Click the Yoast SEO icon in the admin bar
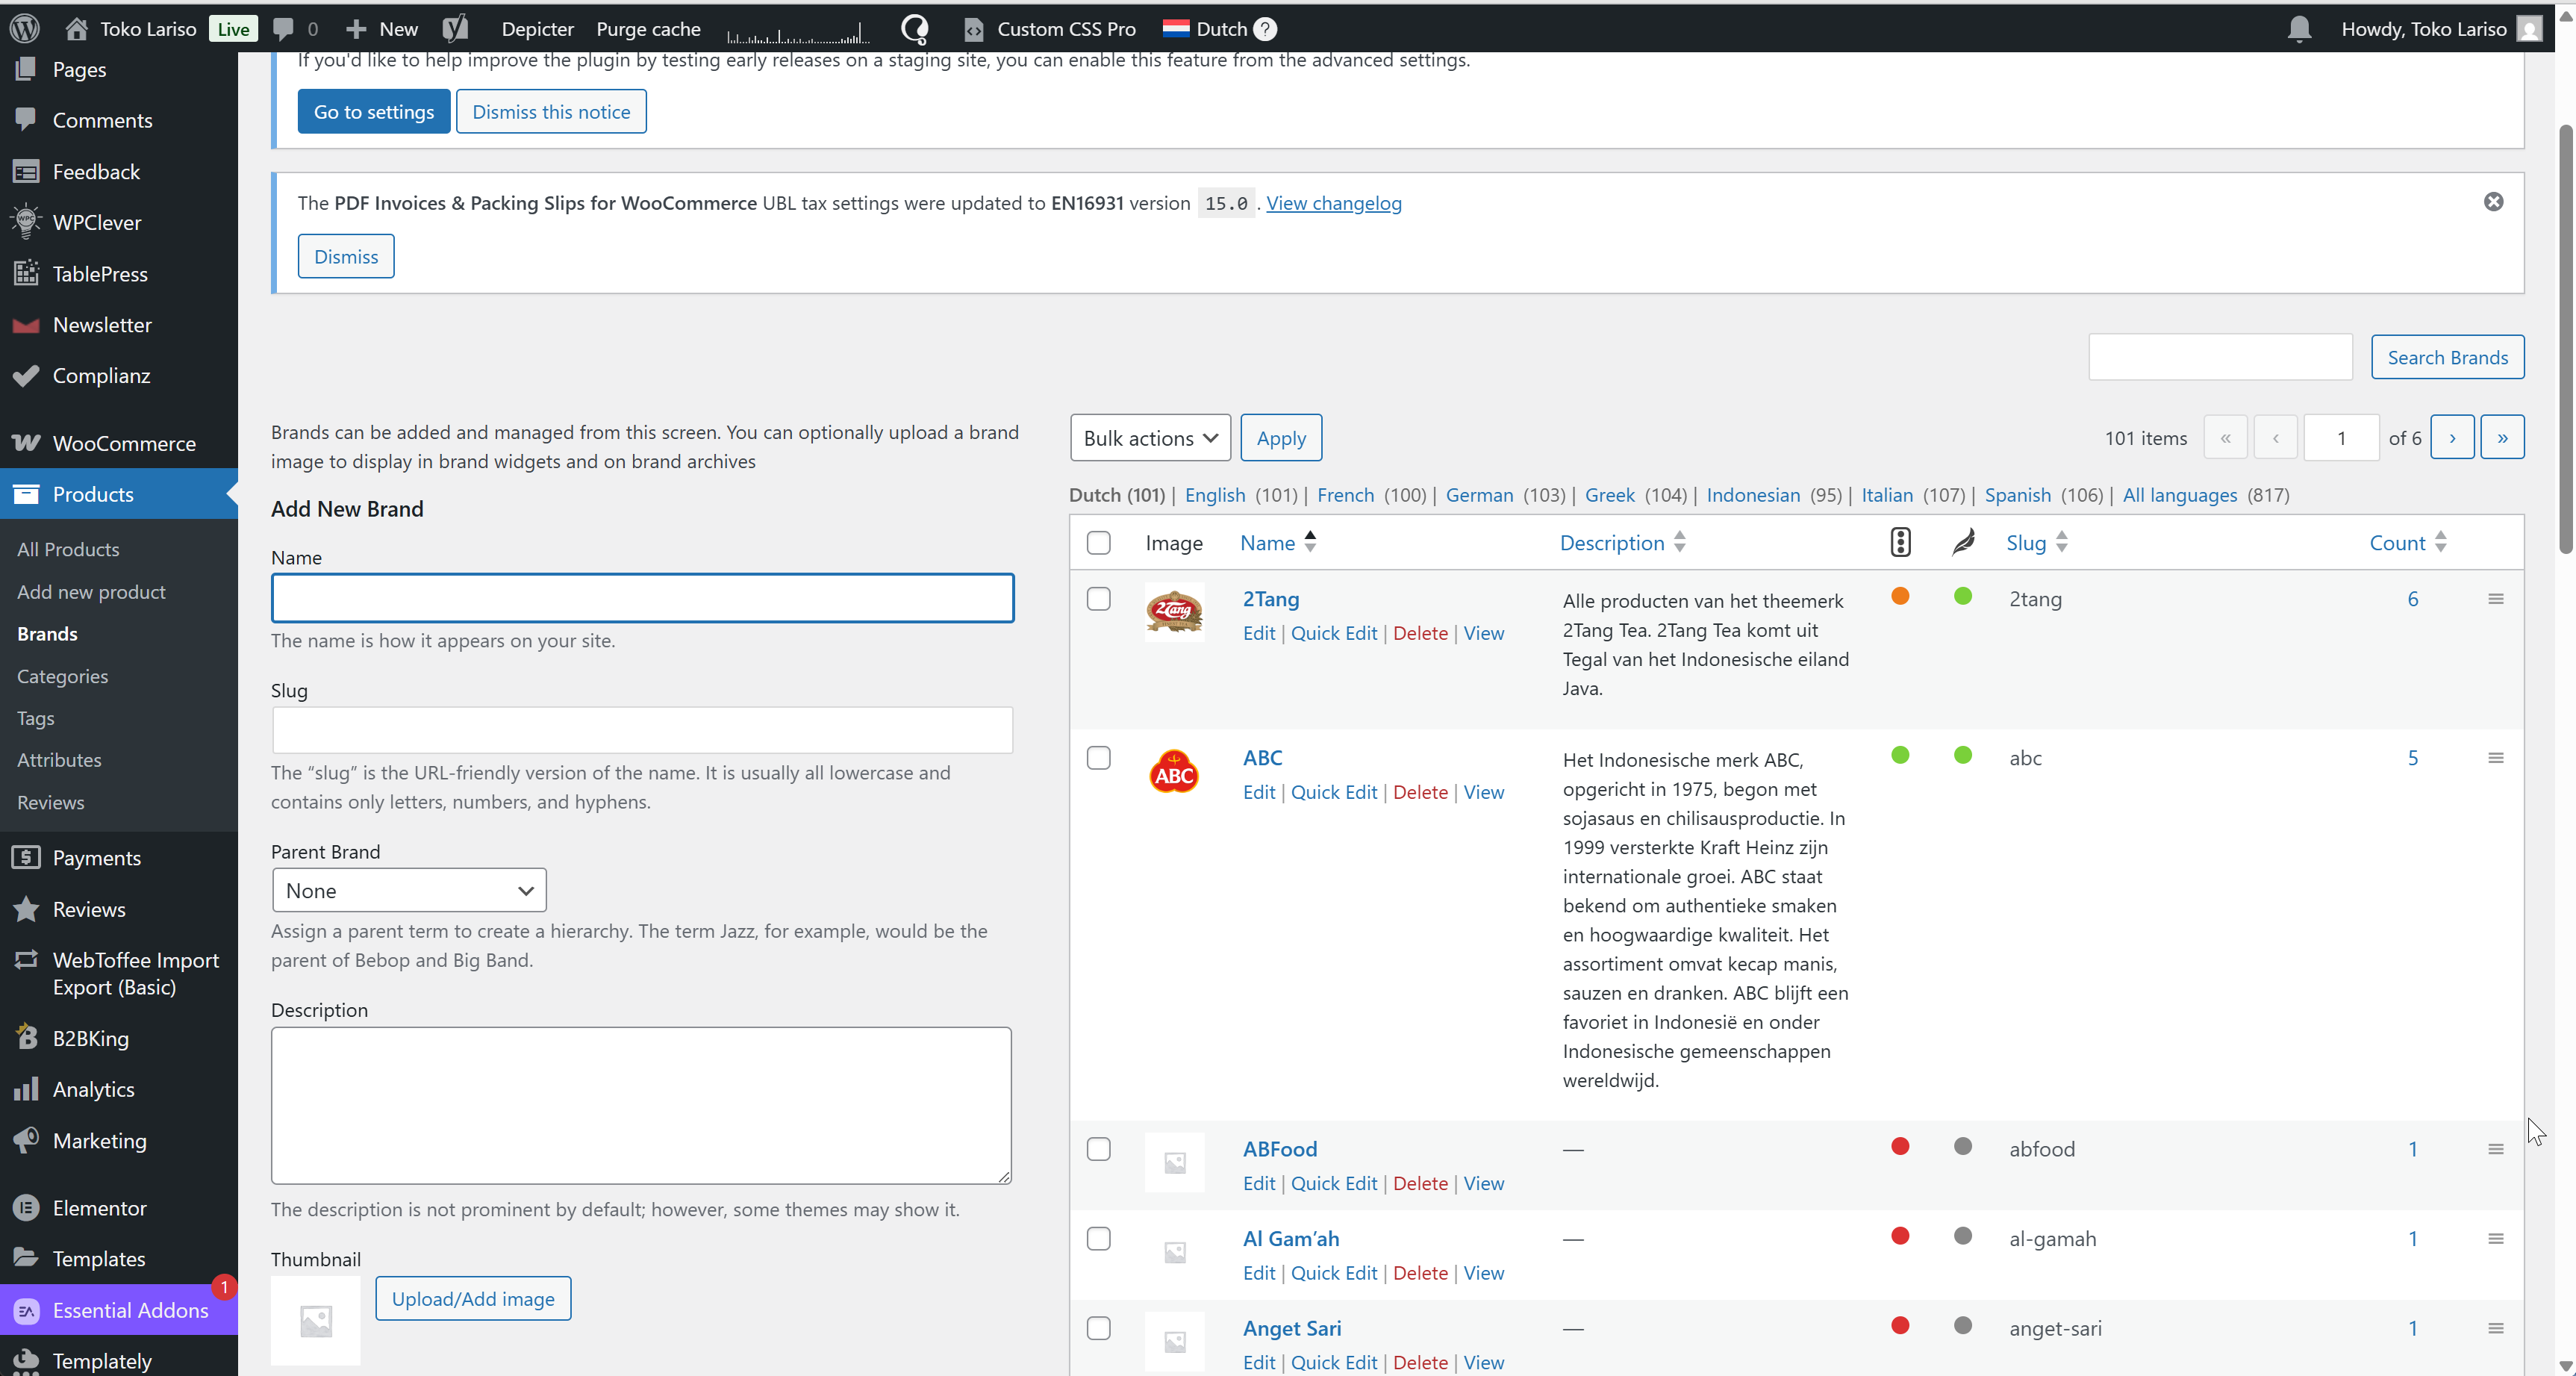This screenshot has height=1376, width=2576. click(456, 28)
